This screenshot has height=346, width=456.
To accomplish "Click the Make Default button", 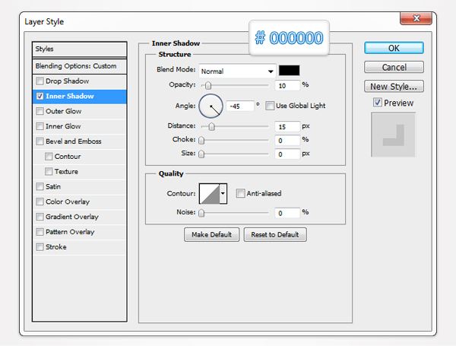I will click(211, 234).
